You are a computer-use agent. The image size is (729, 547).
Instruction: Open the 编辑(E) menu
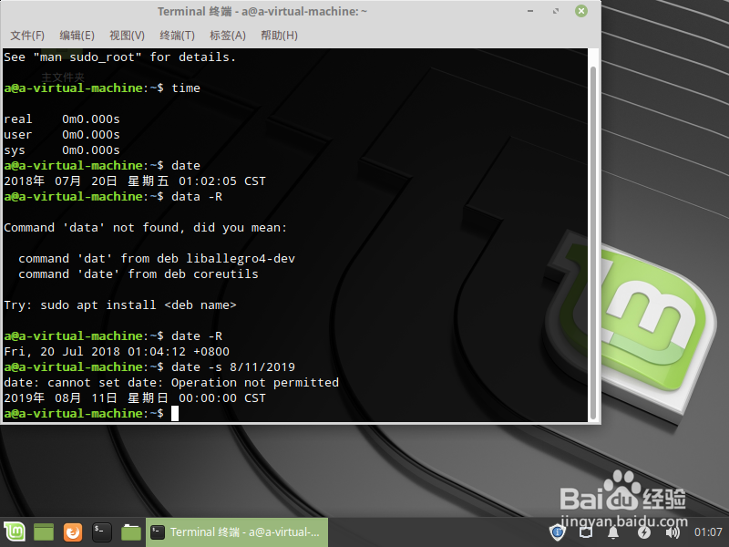tap(78, 35)
